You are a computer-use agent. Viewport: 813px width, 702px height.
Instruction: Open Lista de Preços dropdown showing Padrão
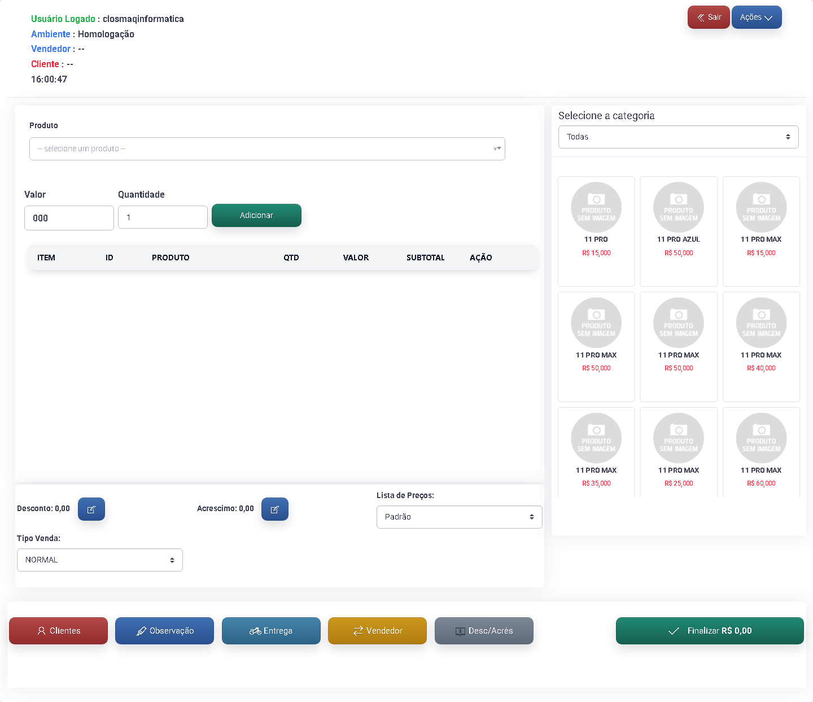tap(459, 517)
